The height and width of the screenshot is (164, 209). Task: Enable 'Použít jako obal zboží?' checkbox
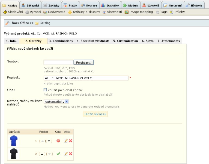click(45, 90)
